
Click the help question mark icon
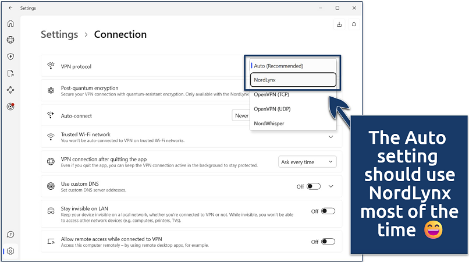point(10,235)
